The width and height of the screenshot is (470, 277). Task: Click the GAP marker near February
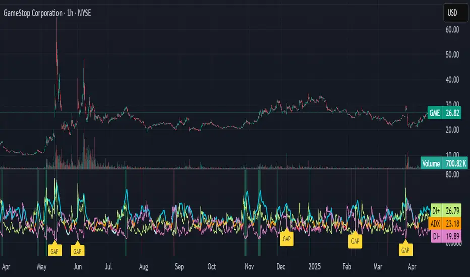point(355,240)
